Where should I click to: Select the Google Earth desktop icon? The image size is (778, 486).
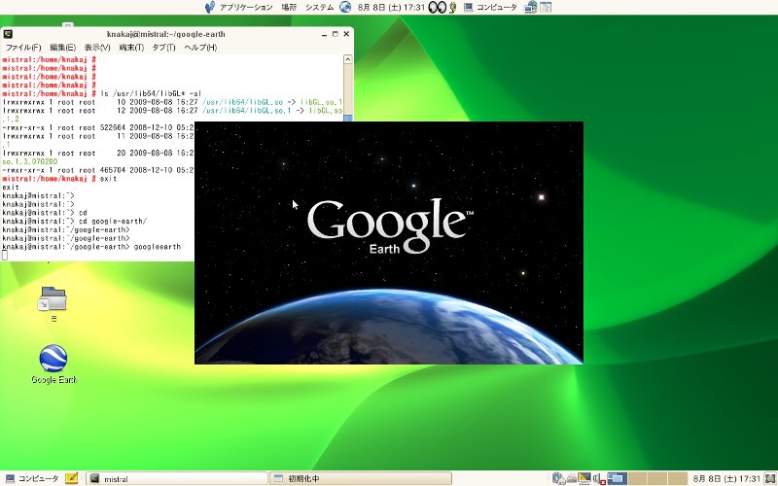point(53,364)
